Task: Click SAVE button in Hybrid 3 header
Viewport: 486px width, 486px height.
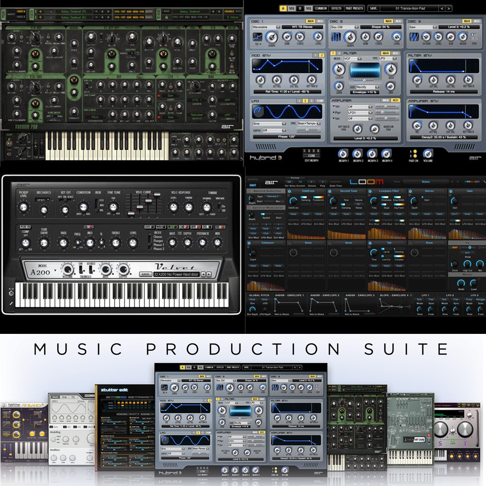Action: pos(374,8)
